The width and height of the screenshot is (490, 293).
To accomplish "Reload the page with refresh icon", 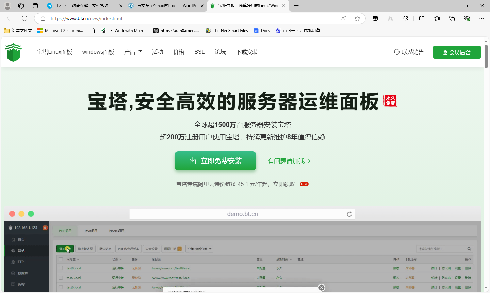I will (x=24, y=18).
